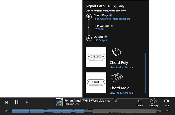This screenshot has height=115, width=175.
Task: Click the signal path light by song title
Action: [x=116, y=101]
